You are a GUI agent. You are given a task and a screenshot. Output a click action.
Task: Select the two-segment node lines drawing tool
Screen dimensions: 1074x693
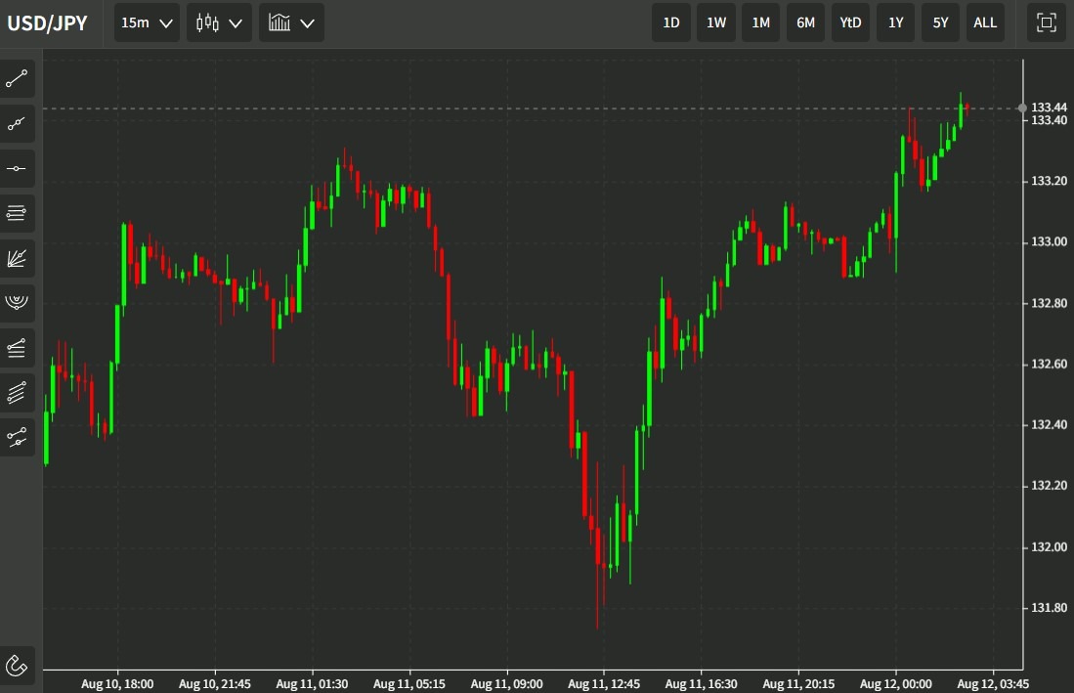(x=17, y=437)
